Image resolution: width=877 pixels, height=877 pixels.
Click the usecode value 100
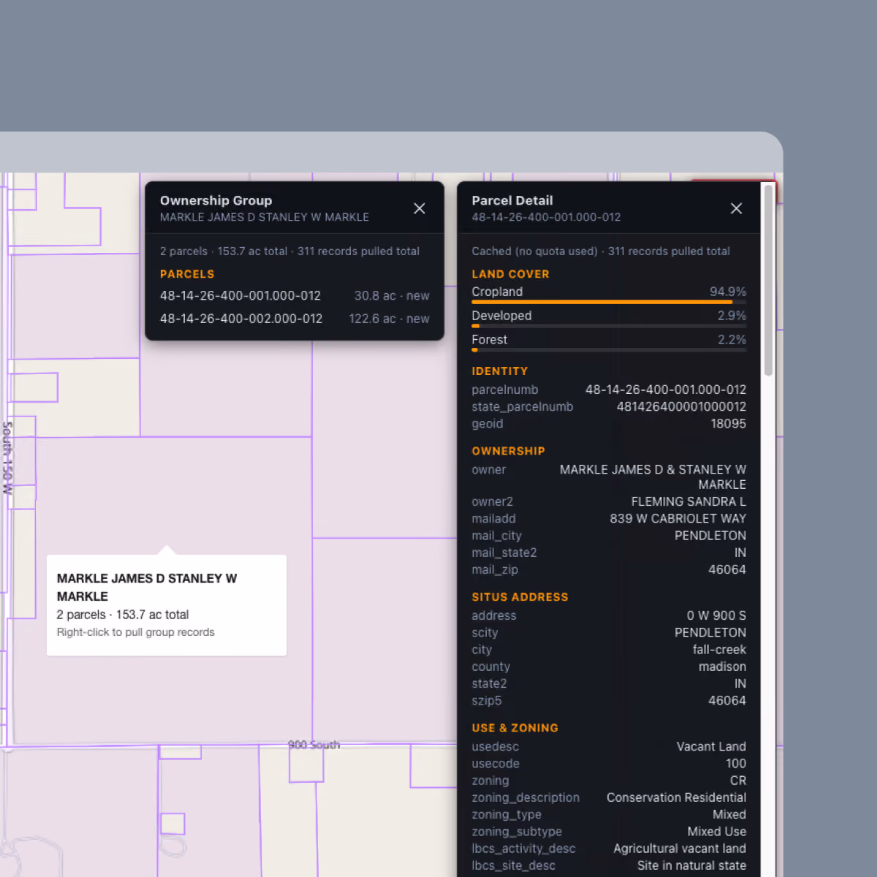point(736,764)
